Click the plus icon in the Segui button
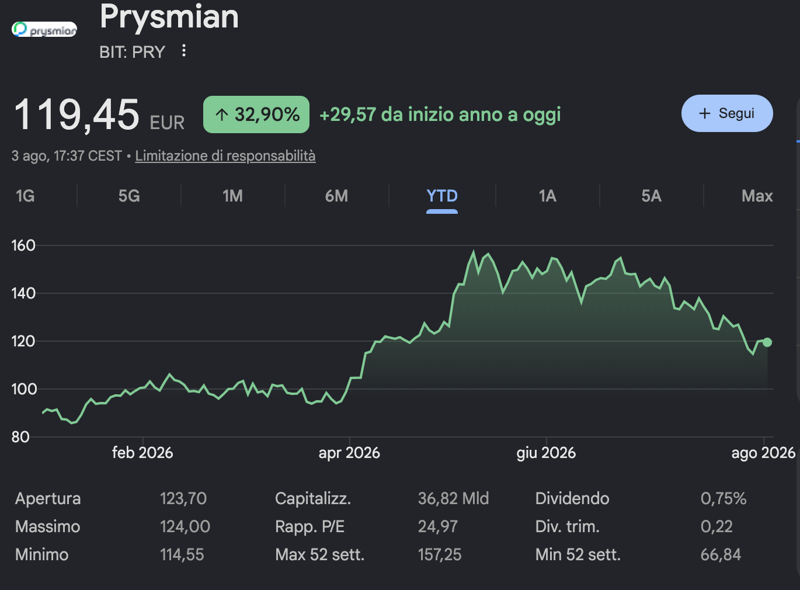 [x=705, y=113]
